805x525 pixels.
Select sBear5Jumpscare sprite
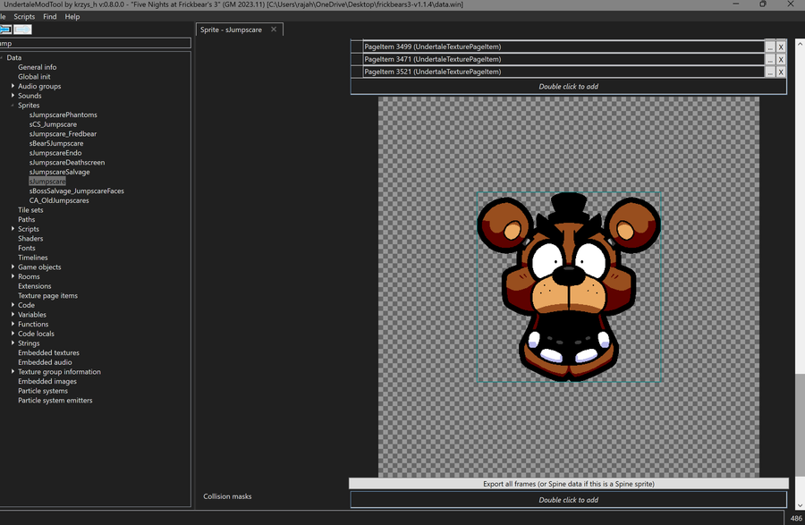56,143
